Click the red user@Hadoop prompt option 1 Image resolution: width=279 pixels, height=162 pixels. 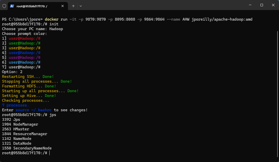point(25,38)
